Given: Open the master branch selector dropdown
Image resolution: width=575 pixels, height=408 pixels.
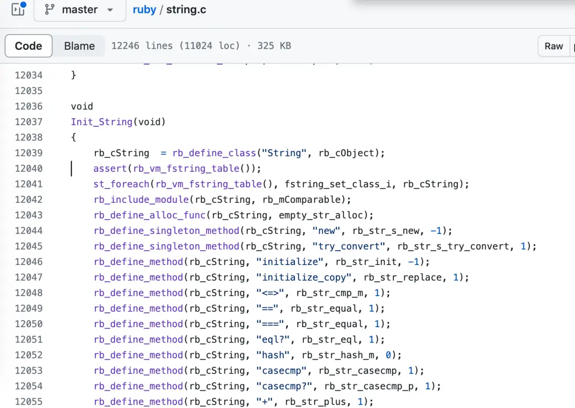Looking at the screenshot, I should click(x=80, y=10).
